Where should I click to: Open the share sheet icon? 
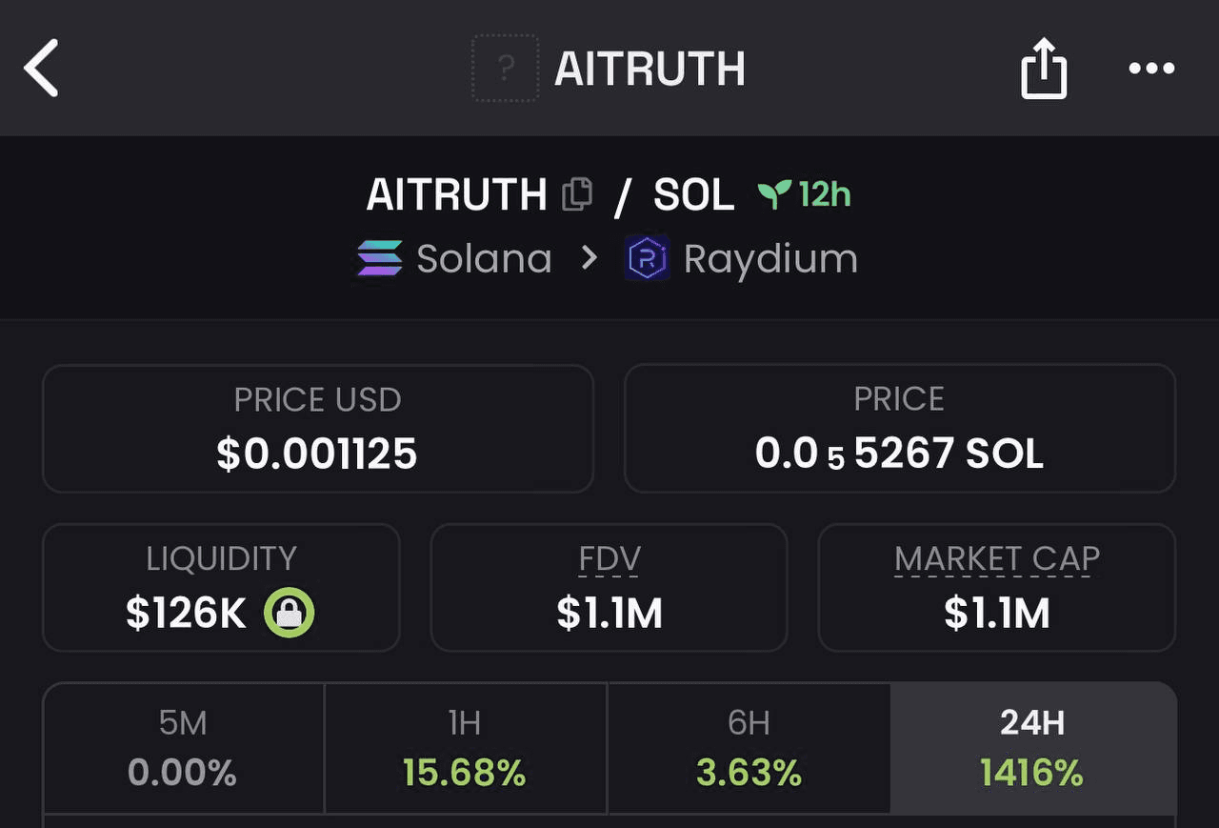click(x=1044, y=68)
